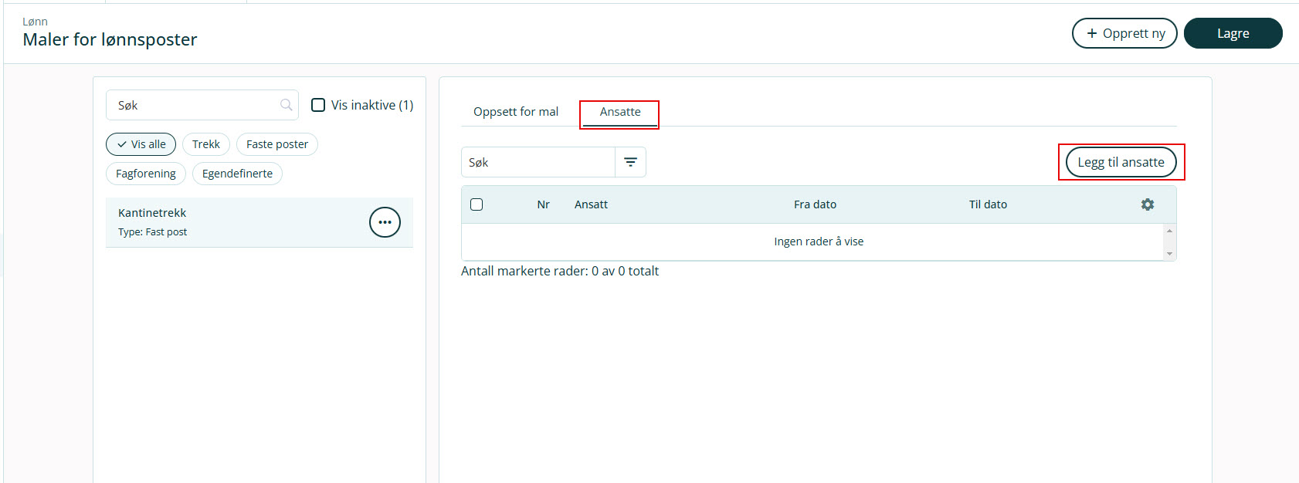Image resolution: width=1299 pixels, height=483 pixels.
Task: Click the magnifier icon in left search
Action: 286,105
